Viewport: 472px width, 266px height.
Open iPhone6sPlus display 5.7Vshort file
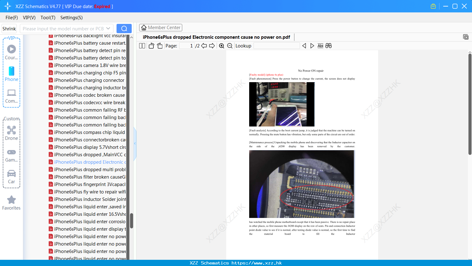point(87,147)
